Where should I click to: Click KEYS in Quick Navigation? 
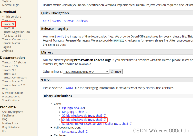(x=46, y=21)
